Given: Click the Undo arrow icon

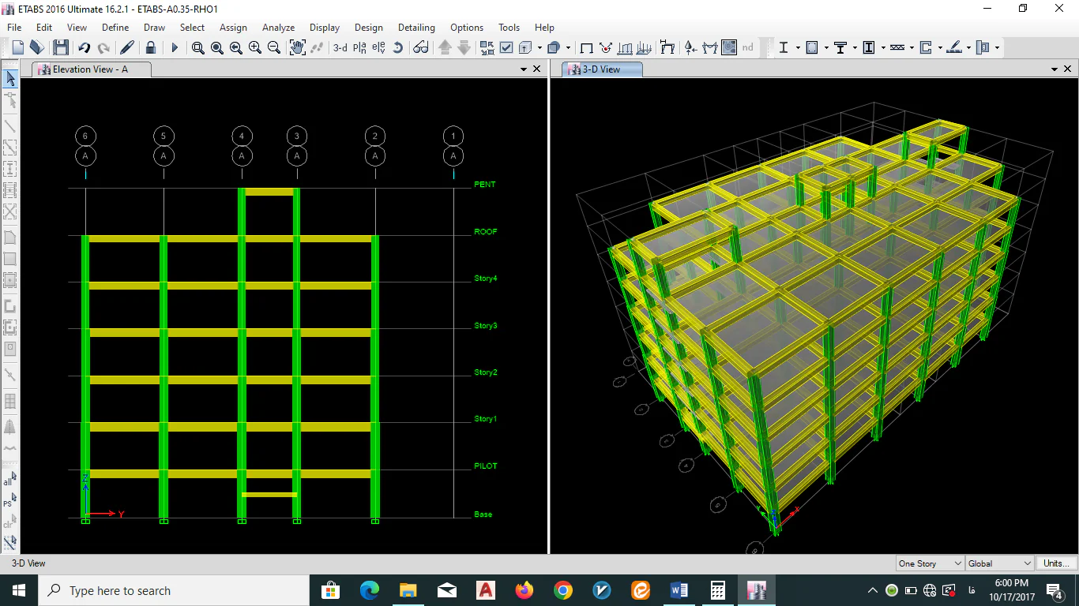Looking at the screenshot, I should [84, 47].
